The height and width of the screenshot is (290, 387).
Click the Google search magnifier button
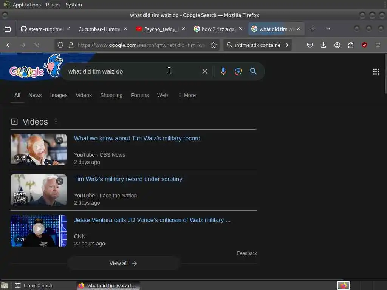[x=253, y=71]
